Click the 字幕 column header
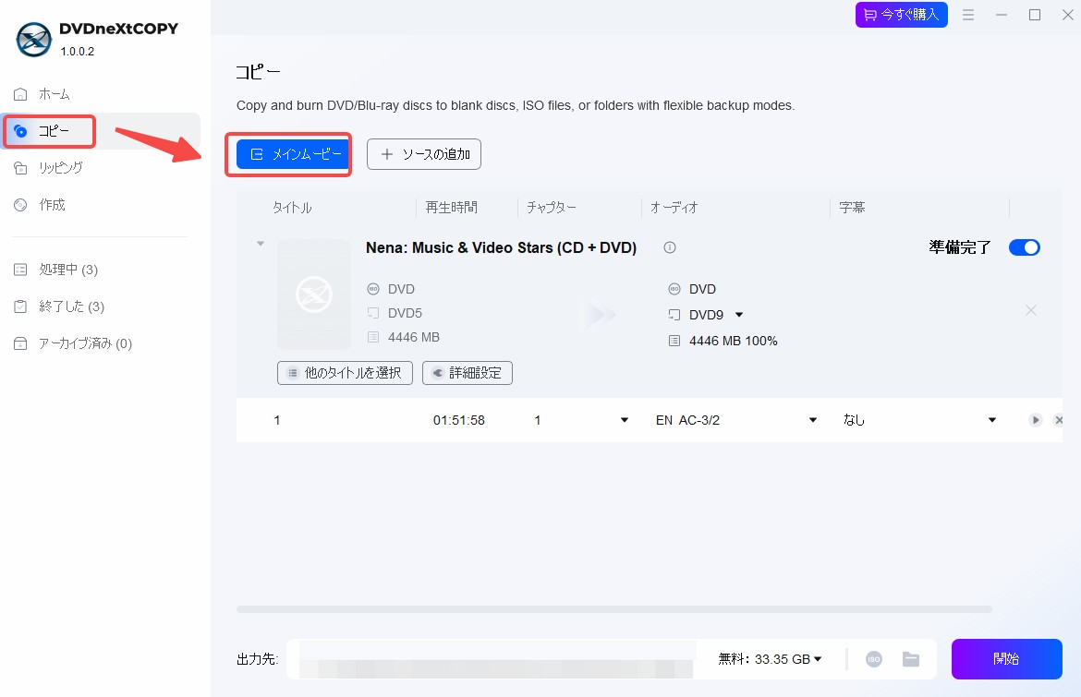Image resolution: width=1081 pixels, height=697 pixels. point(852,208)
